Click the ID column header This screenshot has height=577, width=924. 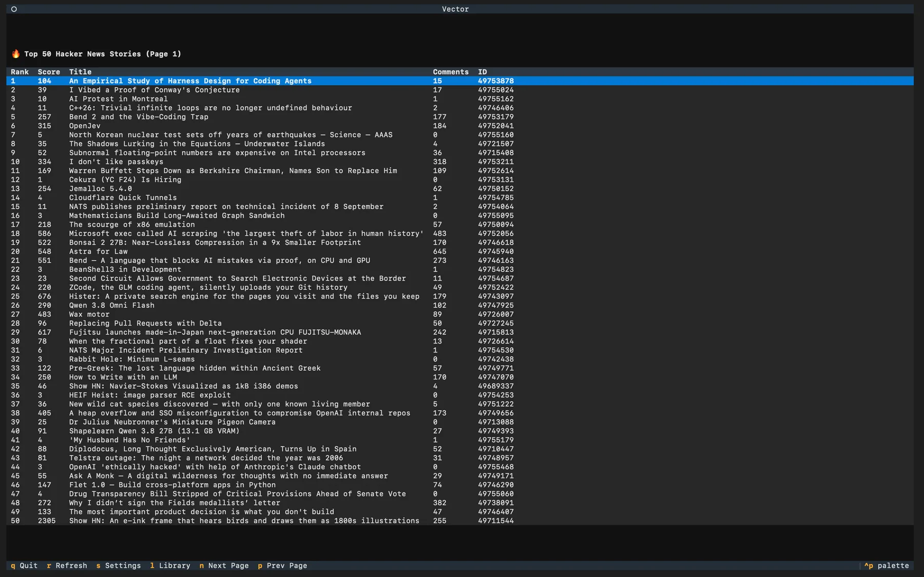(x=483, y=72)
